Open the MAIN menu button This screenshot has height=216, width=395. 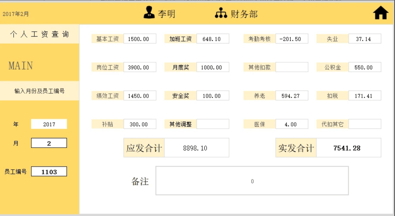click(21, 66)
